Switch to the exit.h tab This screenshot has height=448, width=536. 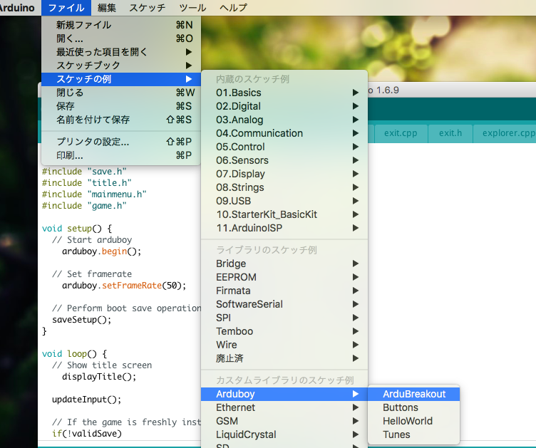(450, 133)
